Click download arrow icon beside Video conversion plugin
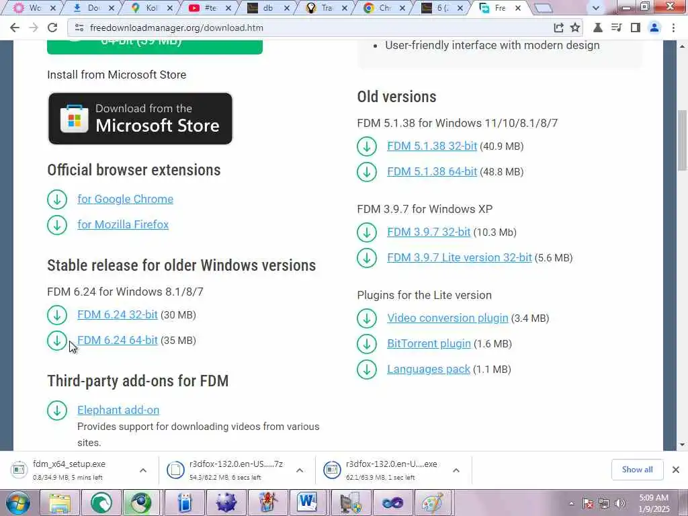 (367, 318)
